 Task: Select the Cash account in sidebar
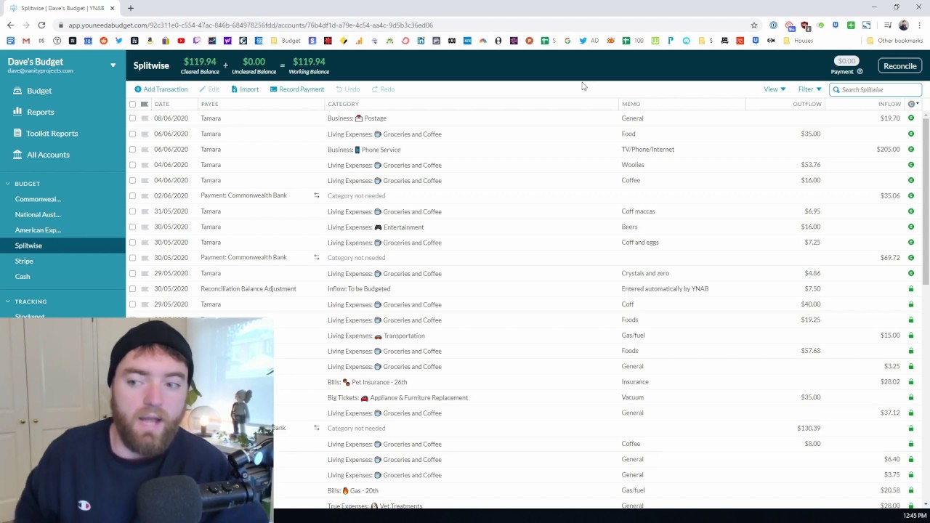coord(23,277)
